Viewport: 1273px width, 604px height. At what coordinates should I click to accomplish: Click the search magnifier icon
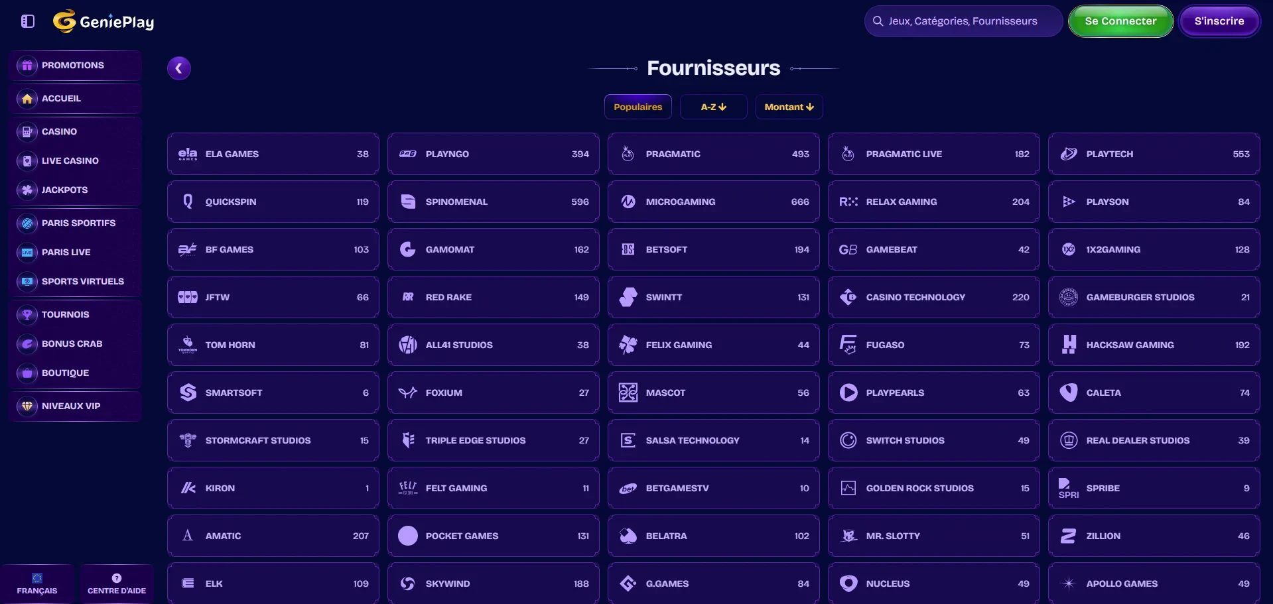pyautogui.click(x=878, y=21)
